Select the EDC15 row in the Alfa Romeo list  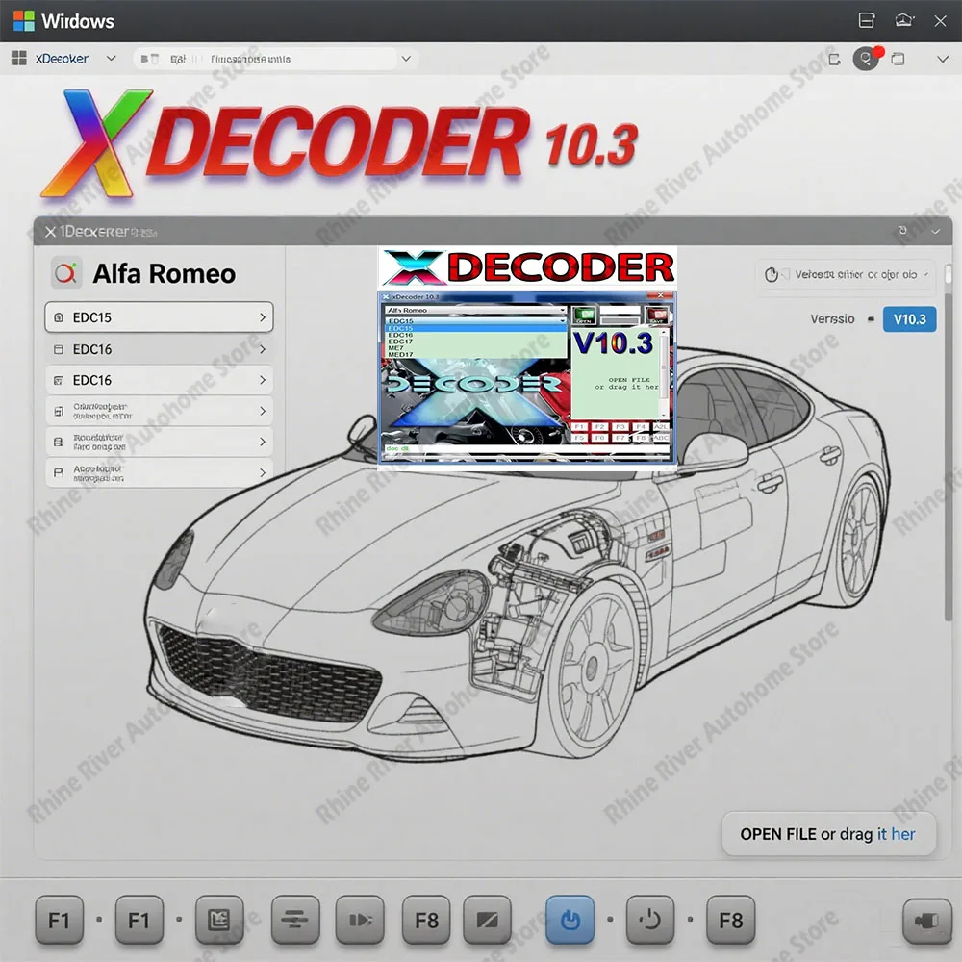(159, 317)
